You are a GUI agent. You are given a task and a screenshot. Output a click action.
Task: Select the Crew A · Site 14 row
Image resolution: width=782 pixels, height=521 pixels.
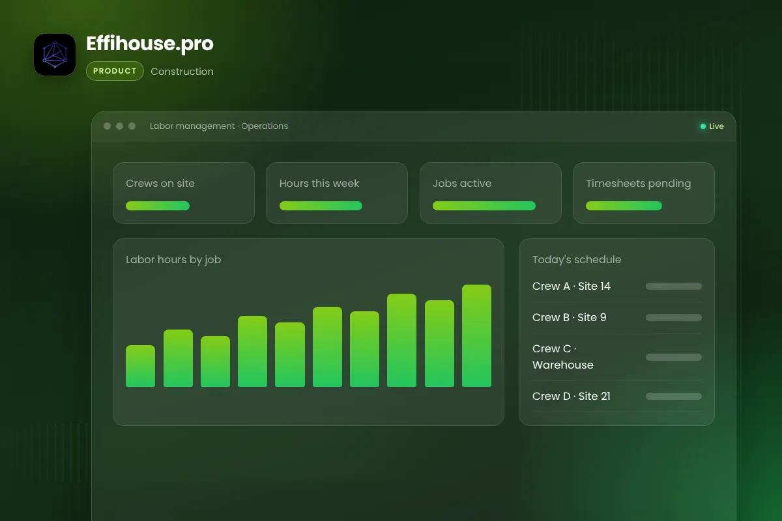pyautogui.click(x=617, y=287)
